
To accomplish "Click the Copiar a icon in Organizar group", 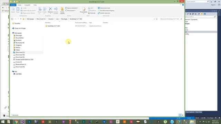I will (x=45, y=10).
